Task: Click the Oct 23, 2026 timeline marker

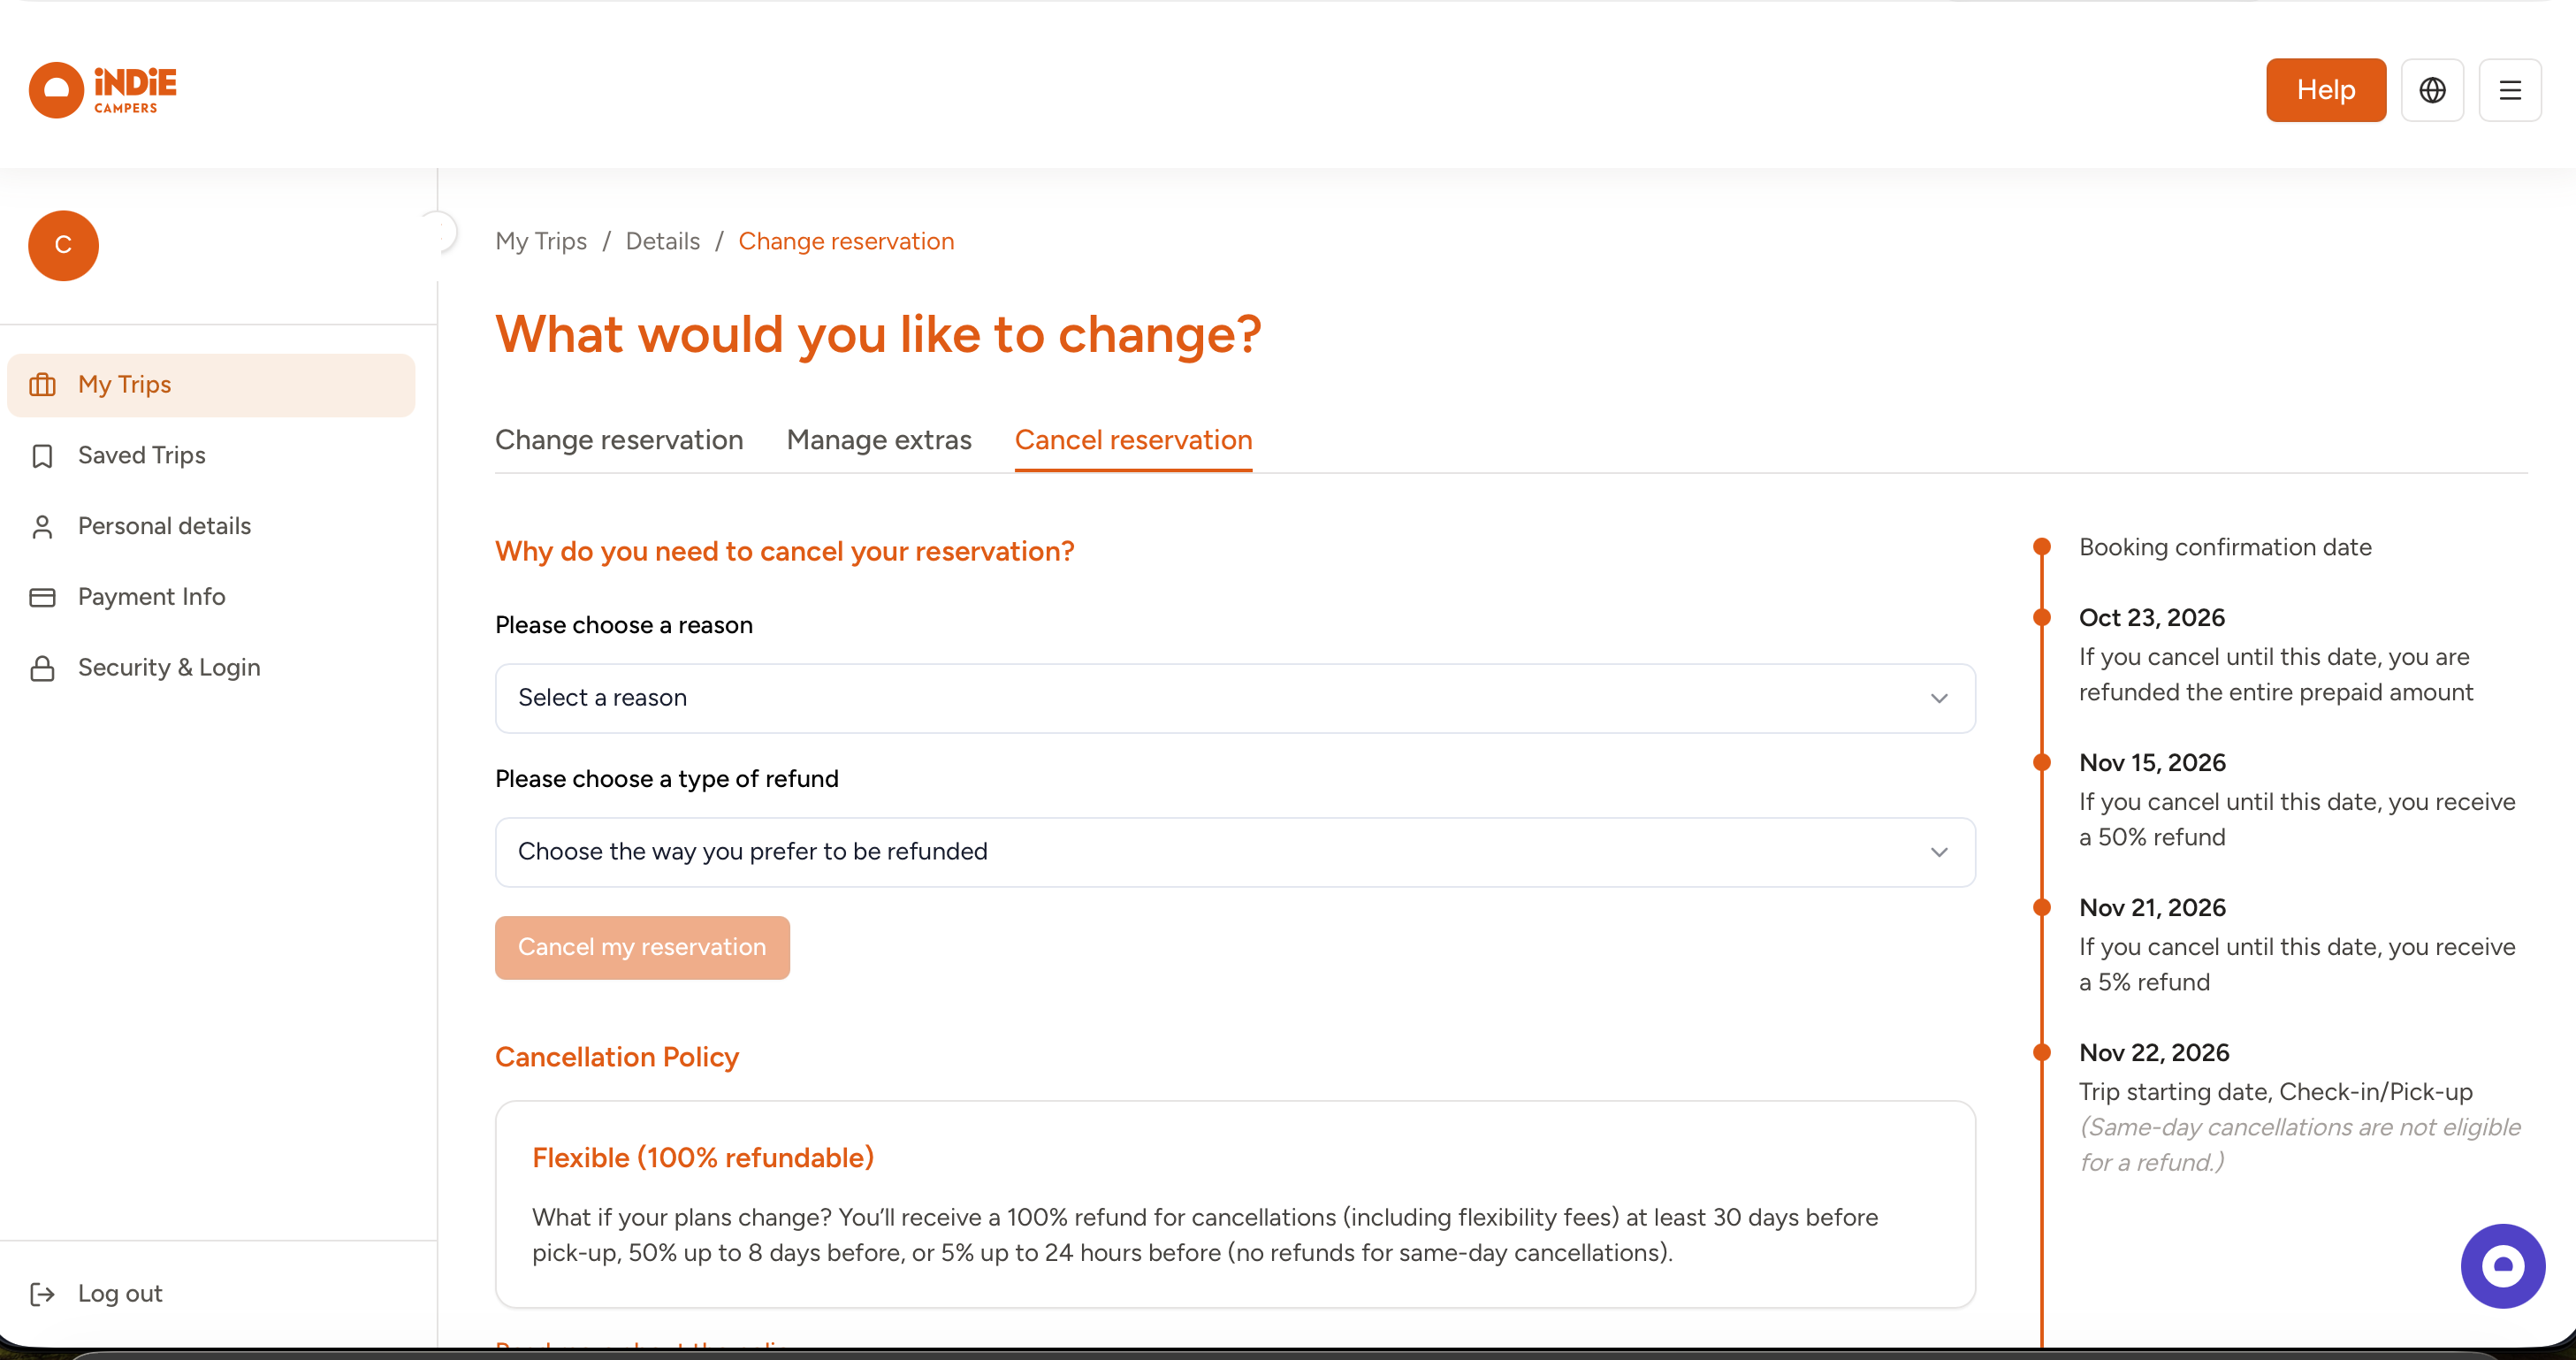Action: (x=2042, y=617)
